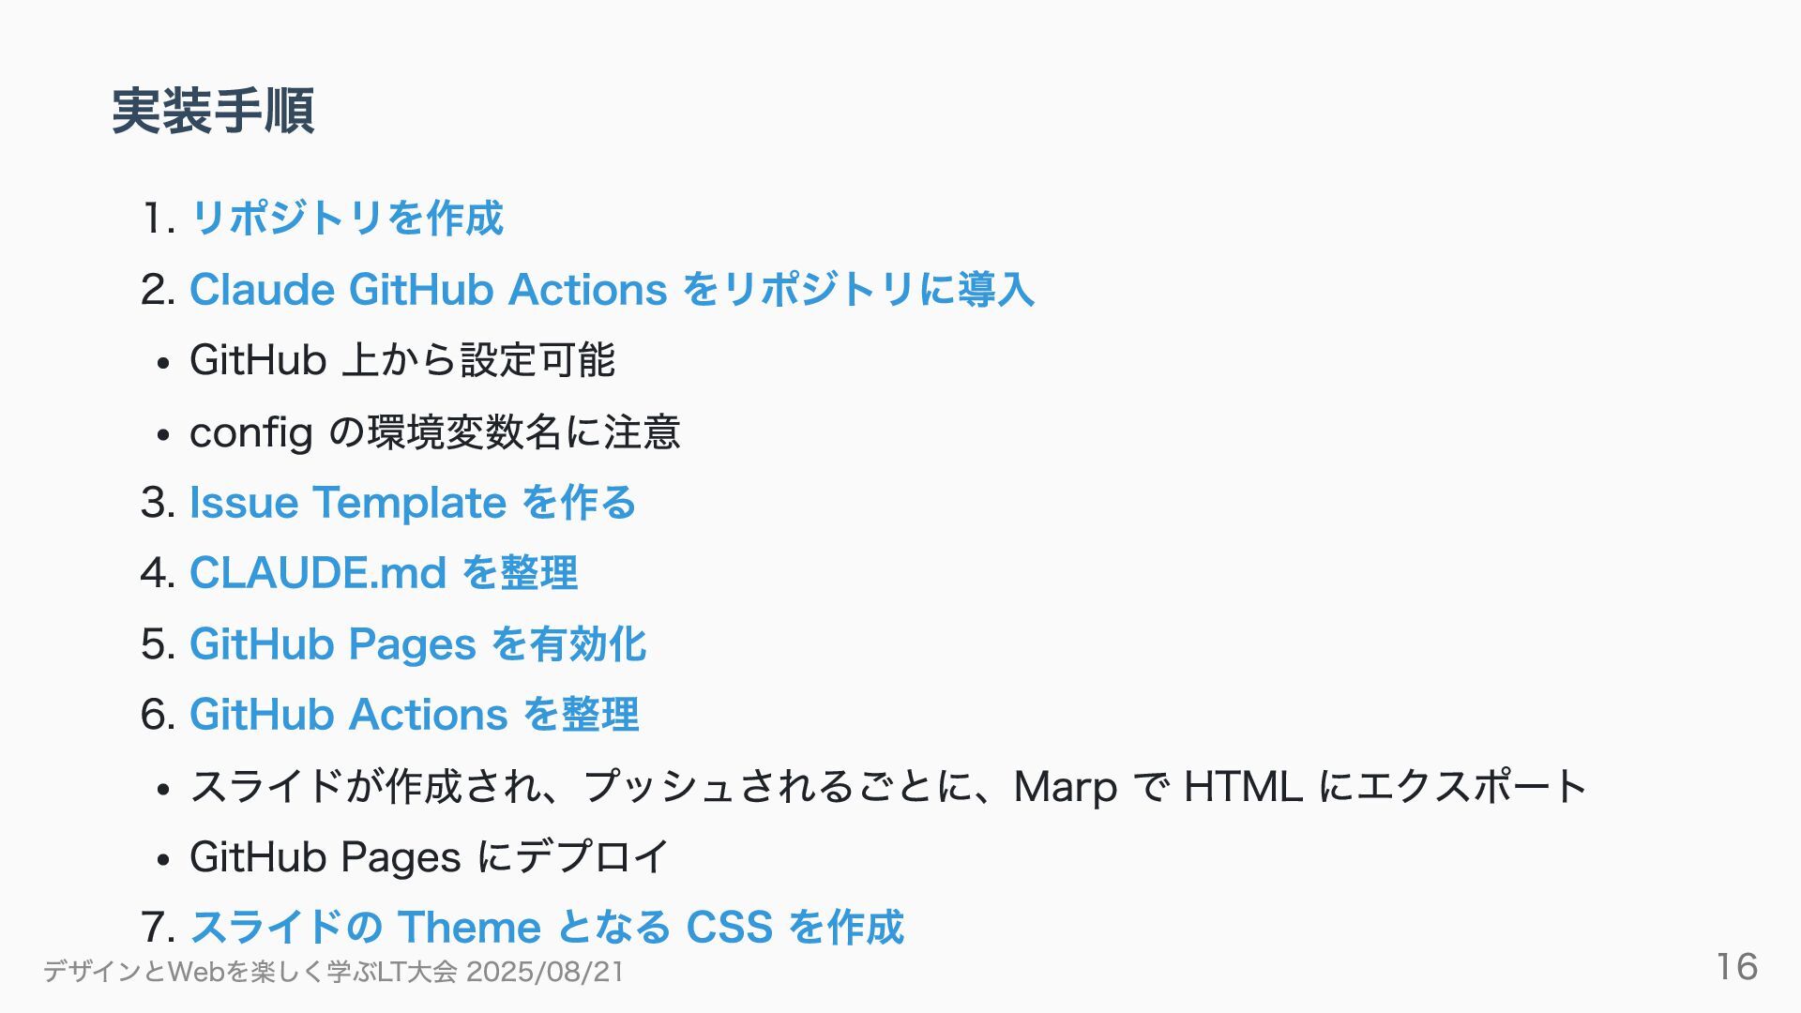The width and height of the screenshot is (1801, 1013).
Task: Click the list number 7. marker
Action: [x=159, y=929]
